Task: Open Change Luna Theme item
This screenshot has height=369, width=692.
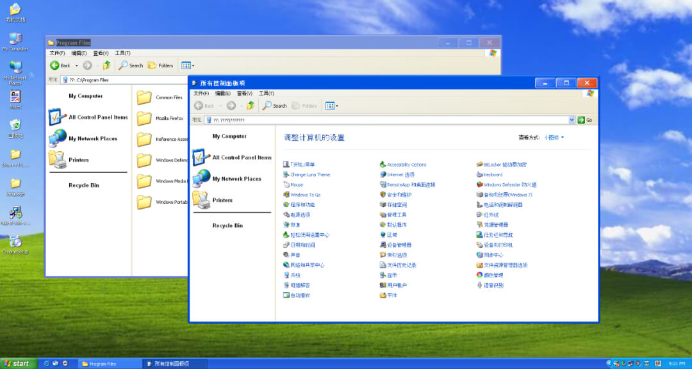Action: [x=309, y=175]
